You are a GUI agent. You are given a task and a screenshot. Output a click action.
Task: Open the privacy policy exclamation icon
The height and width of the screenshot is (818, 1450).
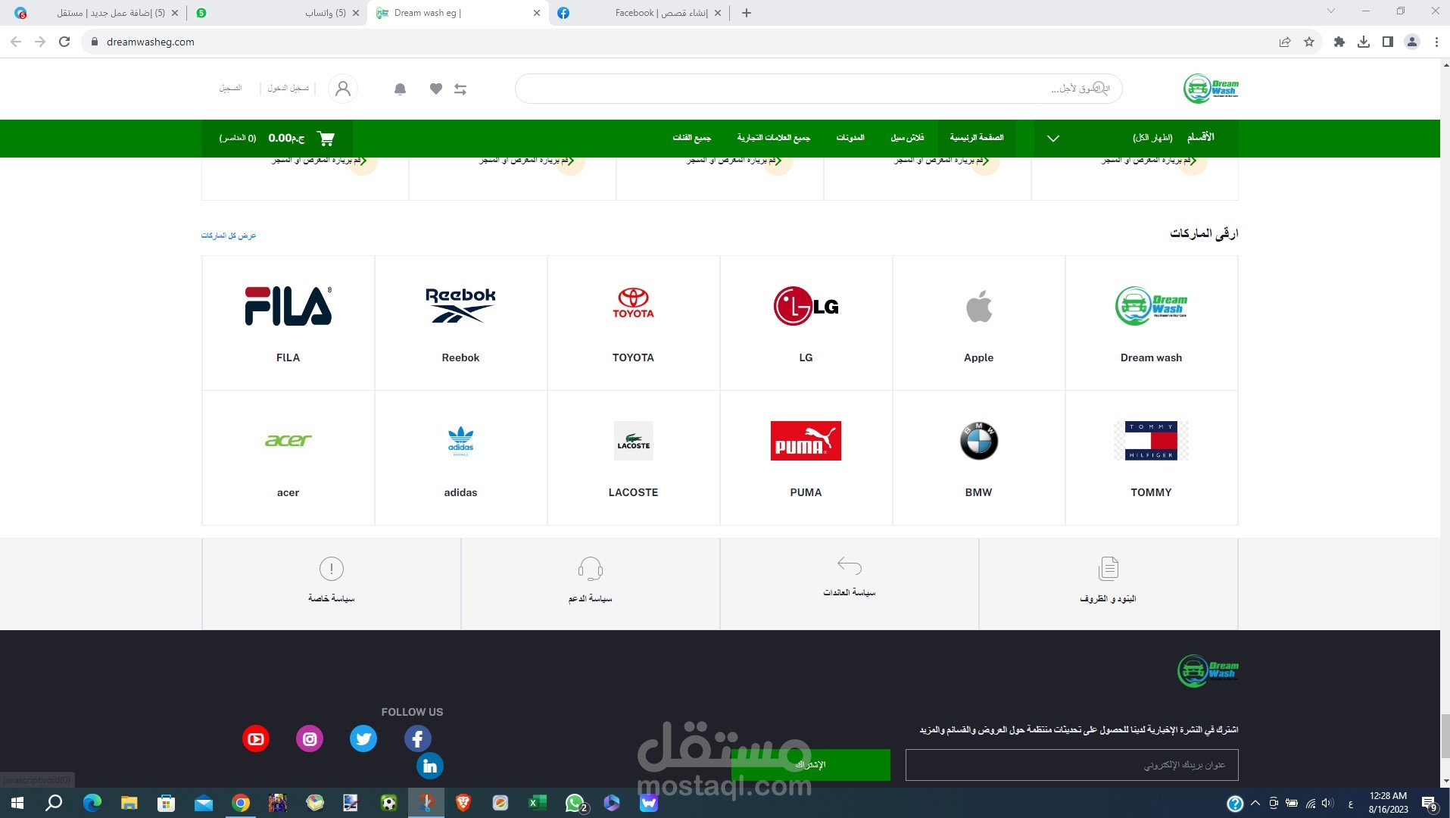332,568
